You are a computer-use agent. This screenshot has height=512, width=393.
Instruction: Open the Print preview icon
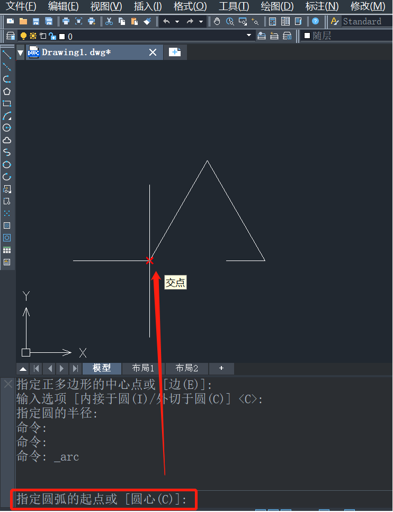click(78, 22)
